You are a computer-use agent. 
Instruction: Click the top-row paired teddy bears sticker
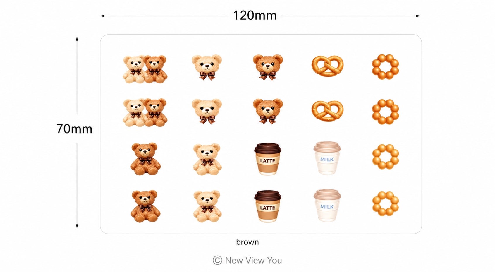(x=145, y=69)
